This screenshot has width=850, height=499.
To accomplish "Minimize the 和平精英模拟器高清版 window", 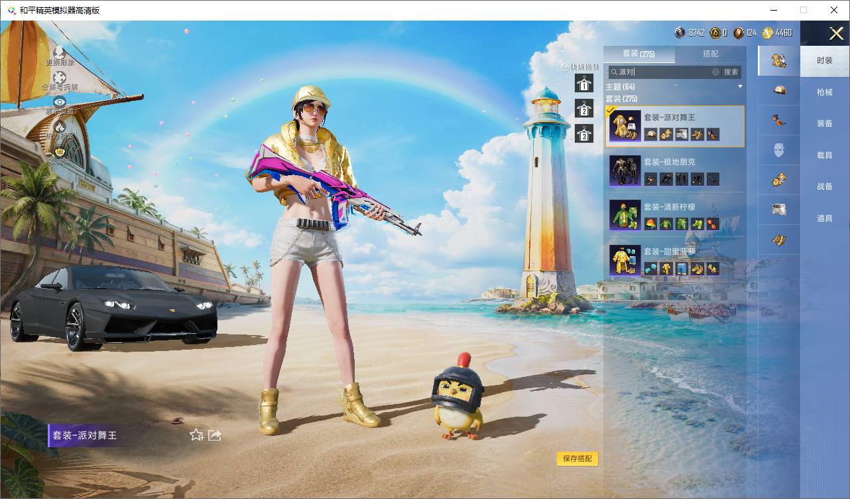I will click(774, 10).
